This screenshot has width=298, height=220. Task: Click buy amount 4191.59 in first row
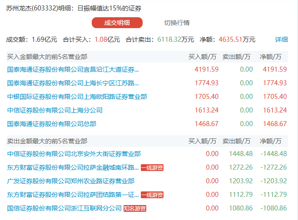[x=207, y=69]
